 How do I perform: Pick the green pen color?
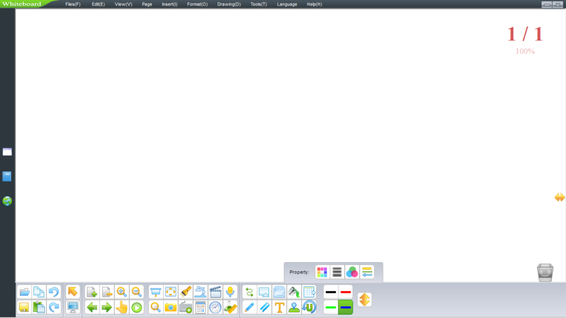click(x=331, y=307)
